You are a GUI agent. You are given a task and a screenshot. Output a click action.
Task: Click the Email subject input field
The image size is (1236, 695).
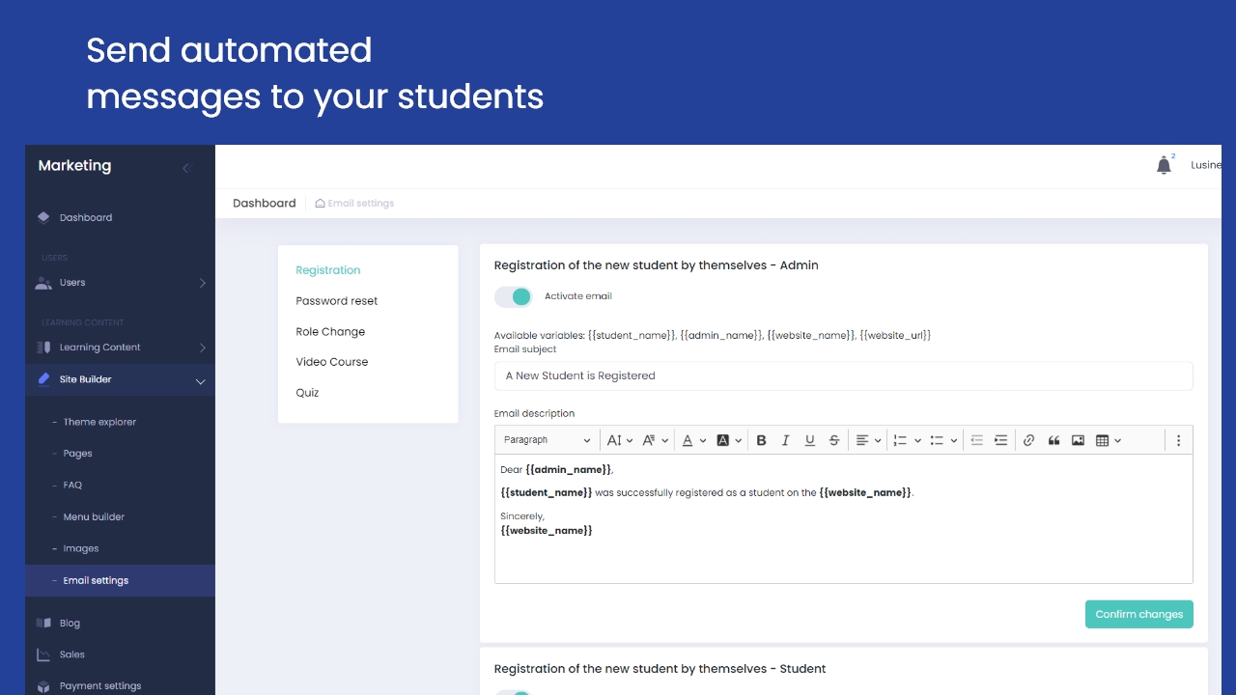(x=843, y=375)
